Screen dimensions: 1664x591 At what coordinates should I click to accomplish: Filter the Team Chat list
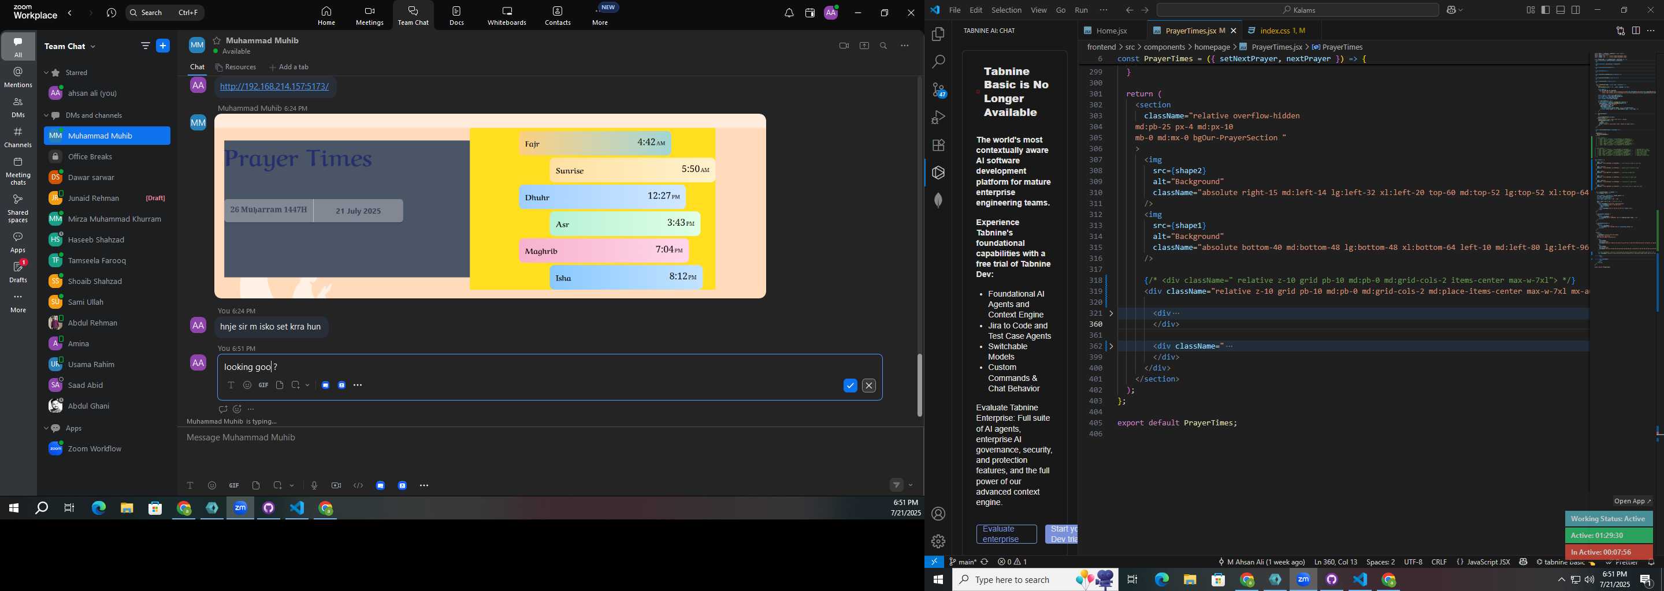point(144,46)
